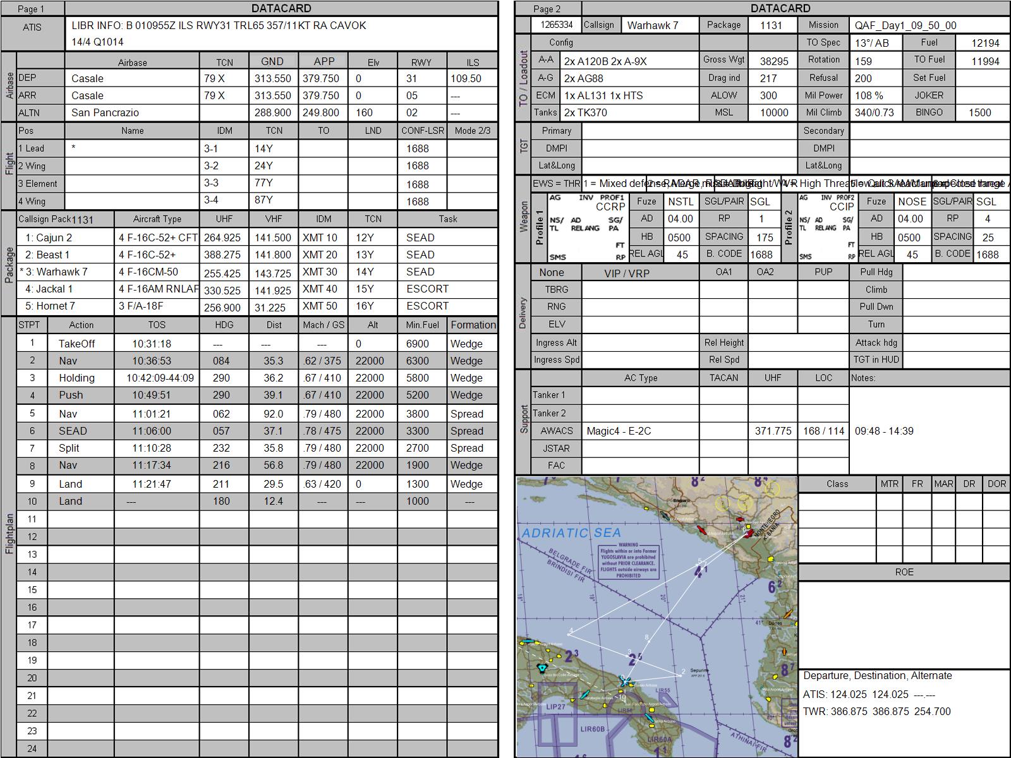Screen dimensions: 1011x758
Task: Click the 'ADRIATIC SEA' label on map
Action: pyautogui.click(x=571, y=532)
